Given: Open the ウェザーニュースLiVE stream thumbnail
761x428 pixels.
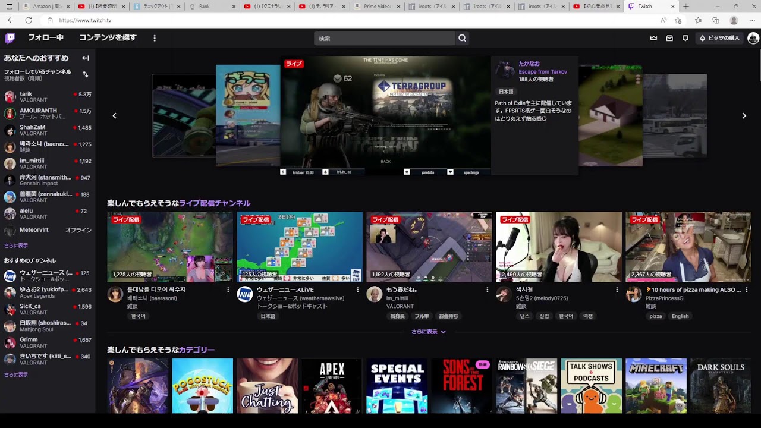Looking at the screenshot, I should point(300,247).
